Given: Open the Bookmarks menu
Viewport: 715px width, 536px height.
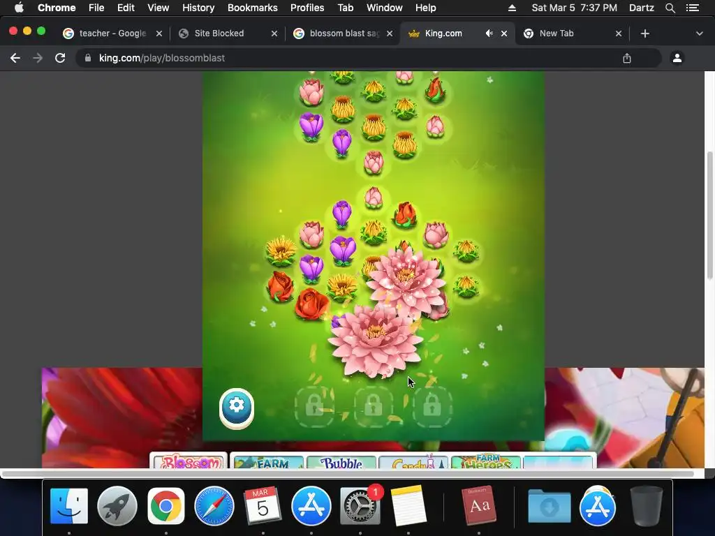Looking at the screenshot, I should pyautogui.click(x=253, y=8).
